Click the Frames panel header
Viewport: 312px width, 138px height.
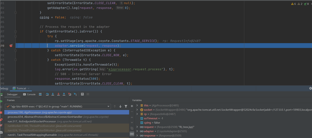11,100
